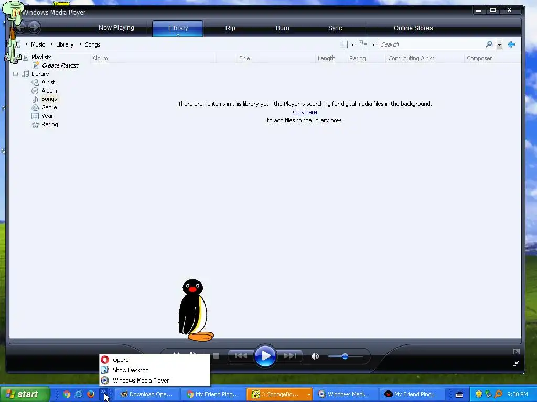
Task: Expand the arrow before Library breadcrumb
Action: point(51,44)
